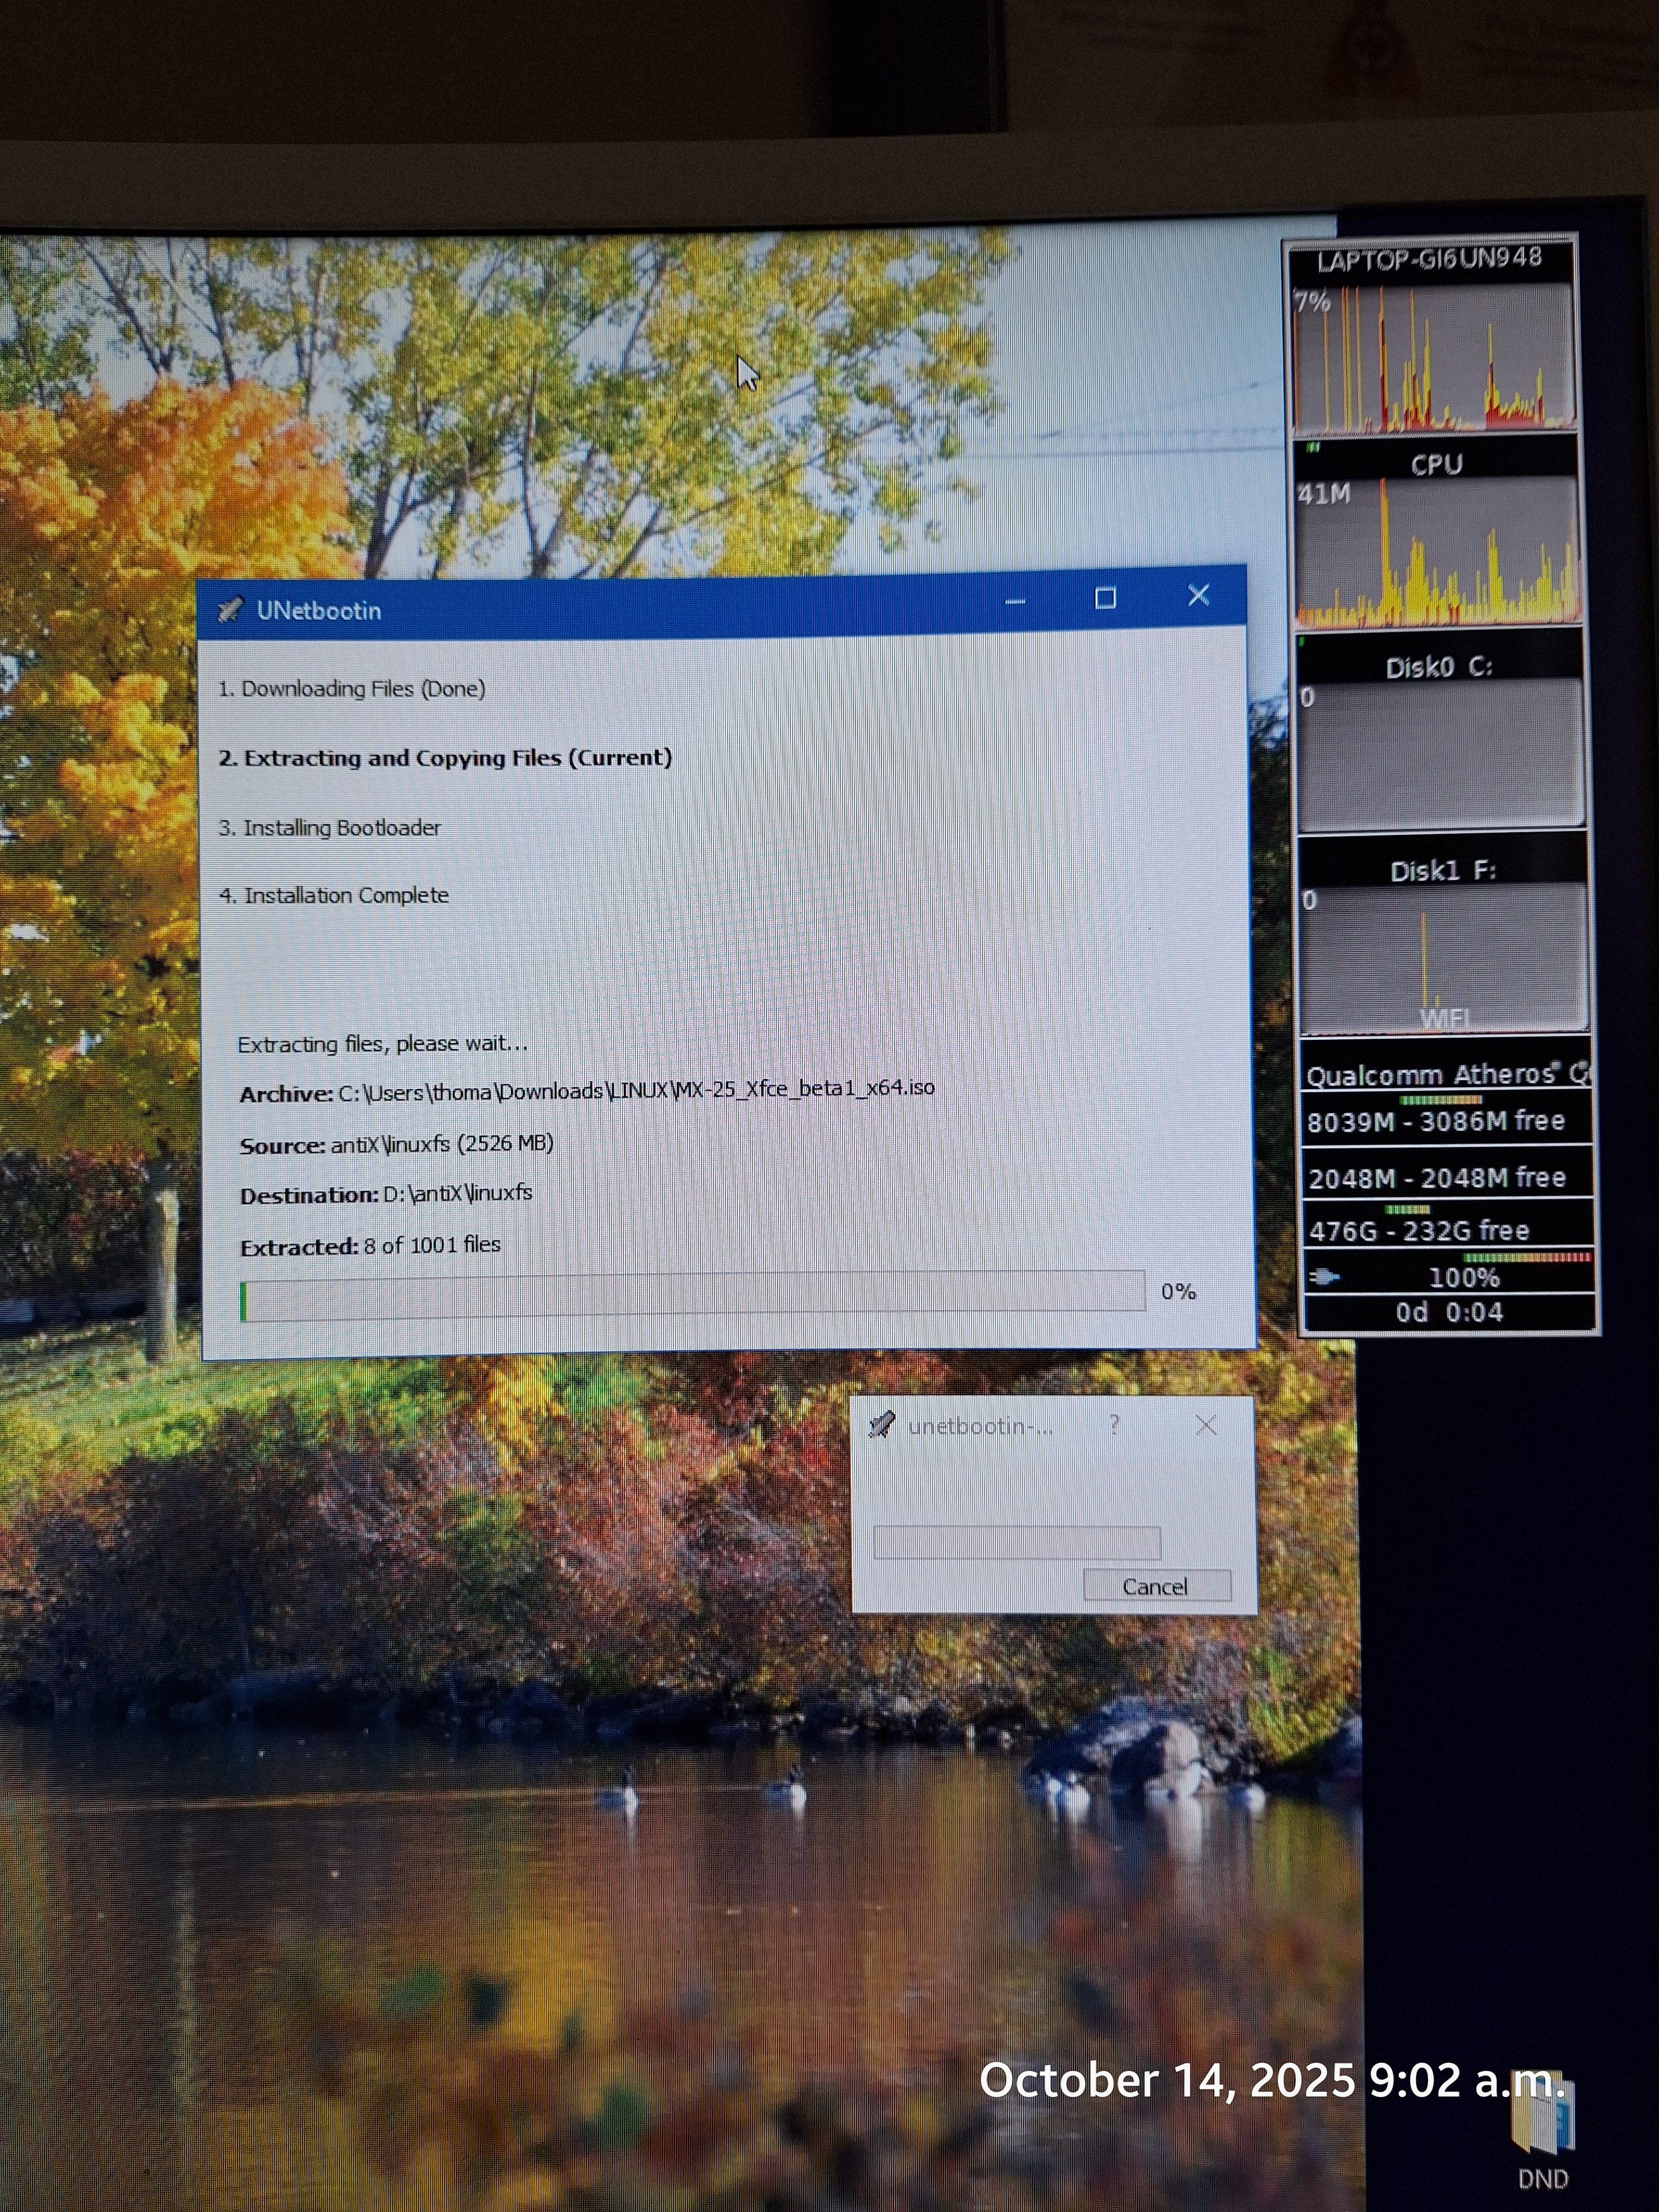Select step 2 Extracting and Copying Files
The height and width of the screenshot is (2212, 1659).
pos(445,757)
